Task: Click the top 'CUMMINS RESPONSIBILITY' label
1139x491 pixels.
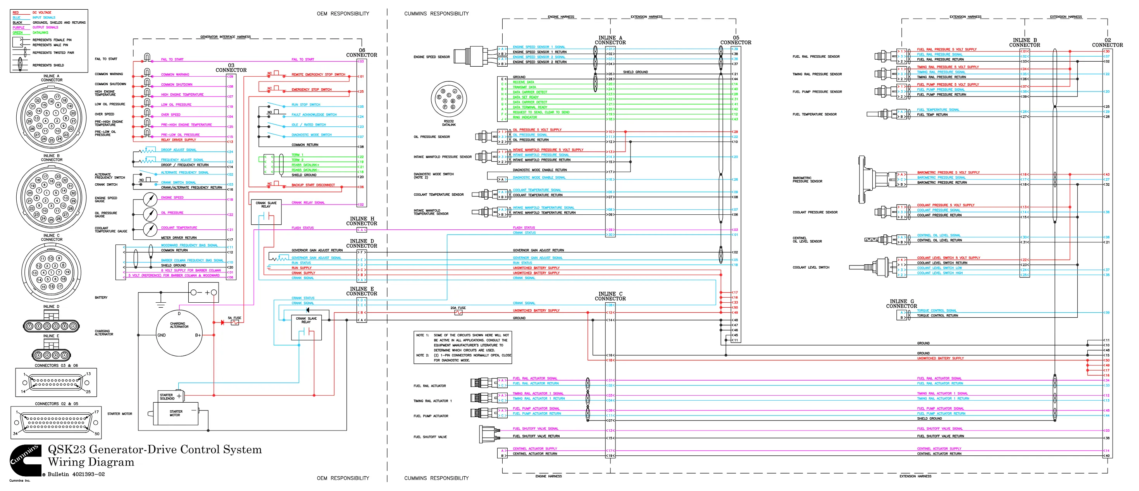Action: pos(436,14)
